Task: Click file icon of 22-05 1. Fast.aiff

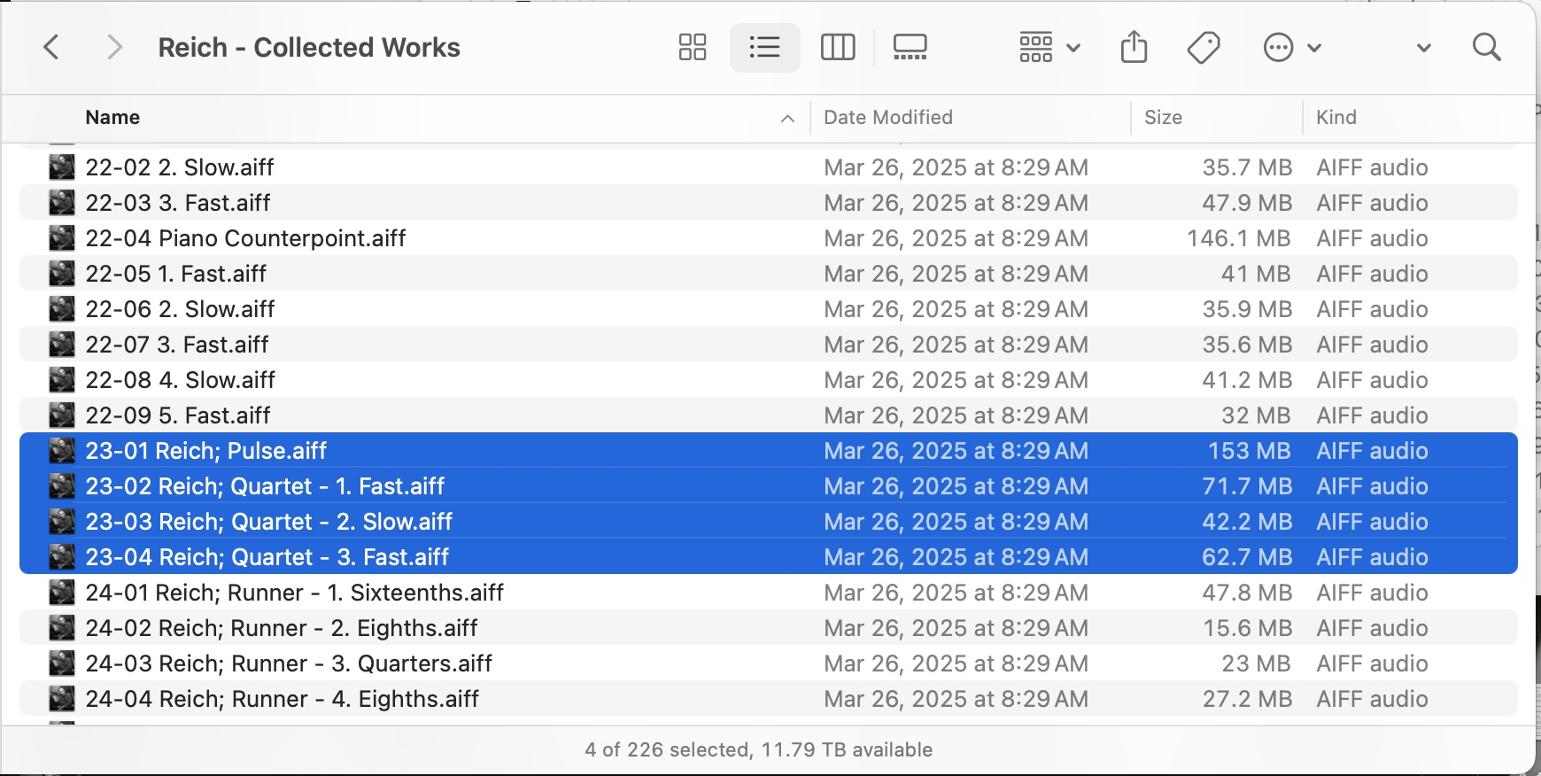Action: (62, 274)
